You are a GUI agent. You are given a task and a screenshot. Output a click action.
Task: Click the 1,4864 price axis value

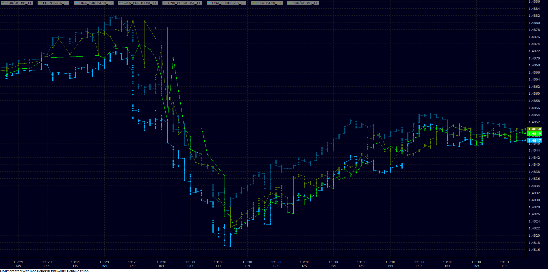coord(534,79)
